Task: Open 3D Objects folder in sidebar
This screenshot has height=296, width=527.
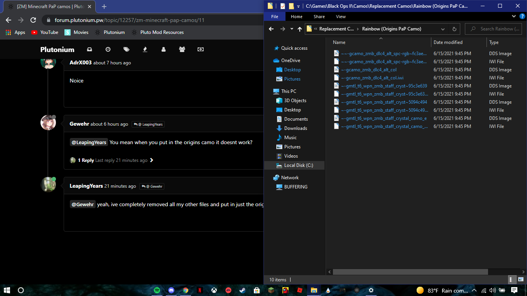Action: pyautogui.click(x=295, y=101)
